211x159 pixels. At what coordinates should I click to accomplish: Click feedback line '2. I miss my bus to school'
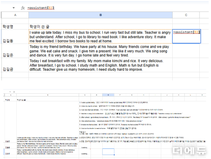click(107, 106)
